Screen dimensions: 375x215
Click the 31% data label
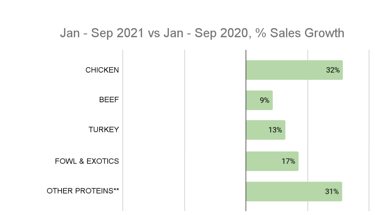pos(332,192)
